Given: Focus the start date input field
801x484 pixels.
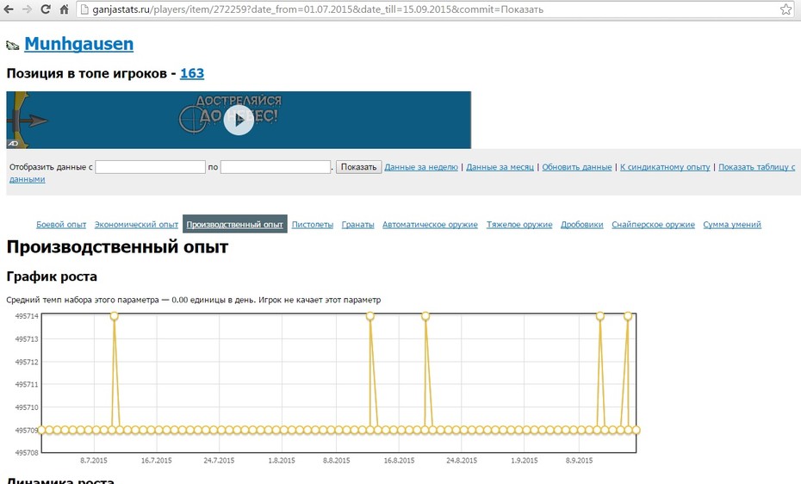Looking at the screenshot, I should coord(150,167).
